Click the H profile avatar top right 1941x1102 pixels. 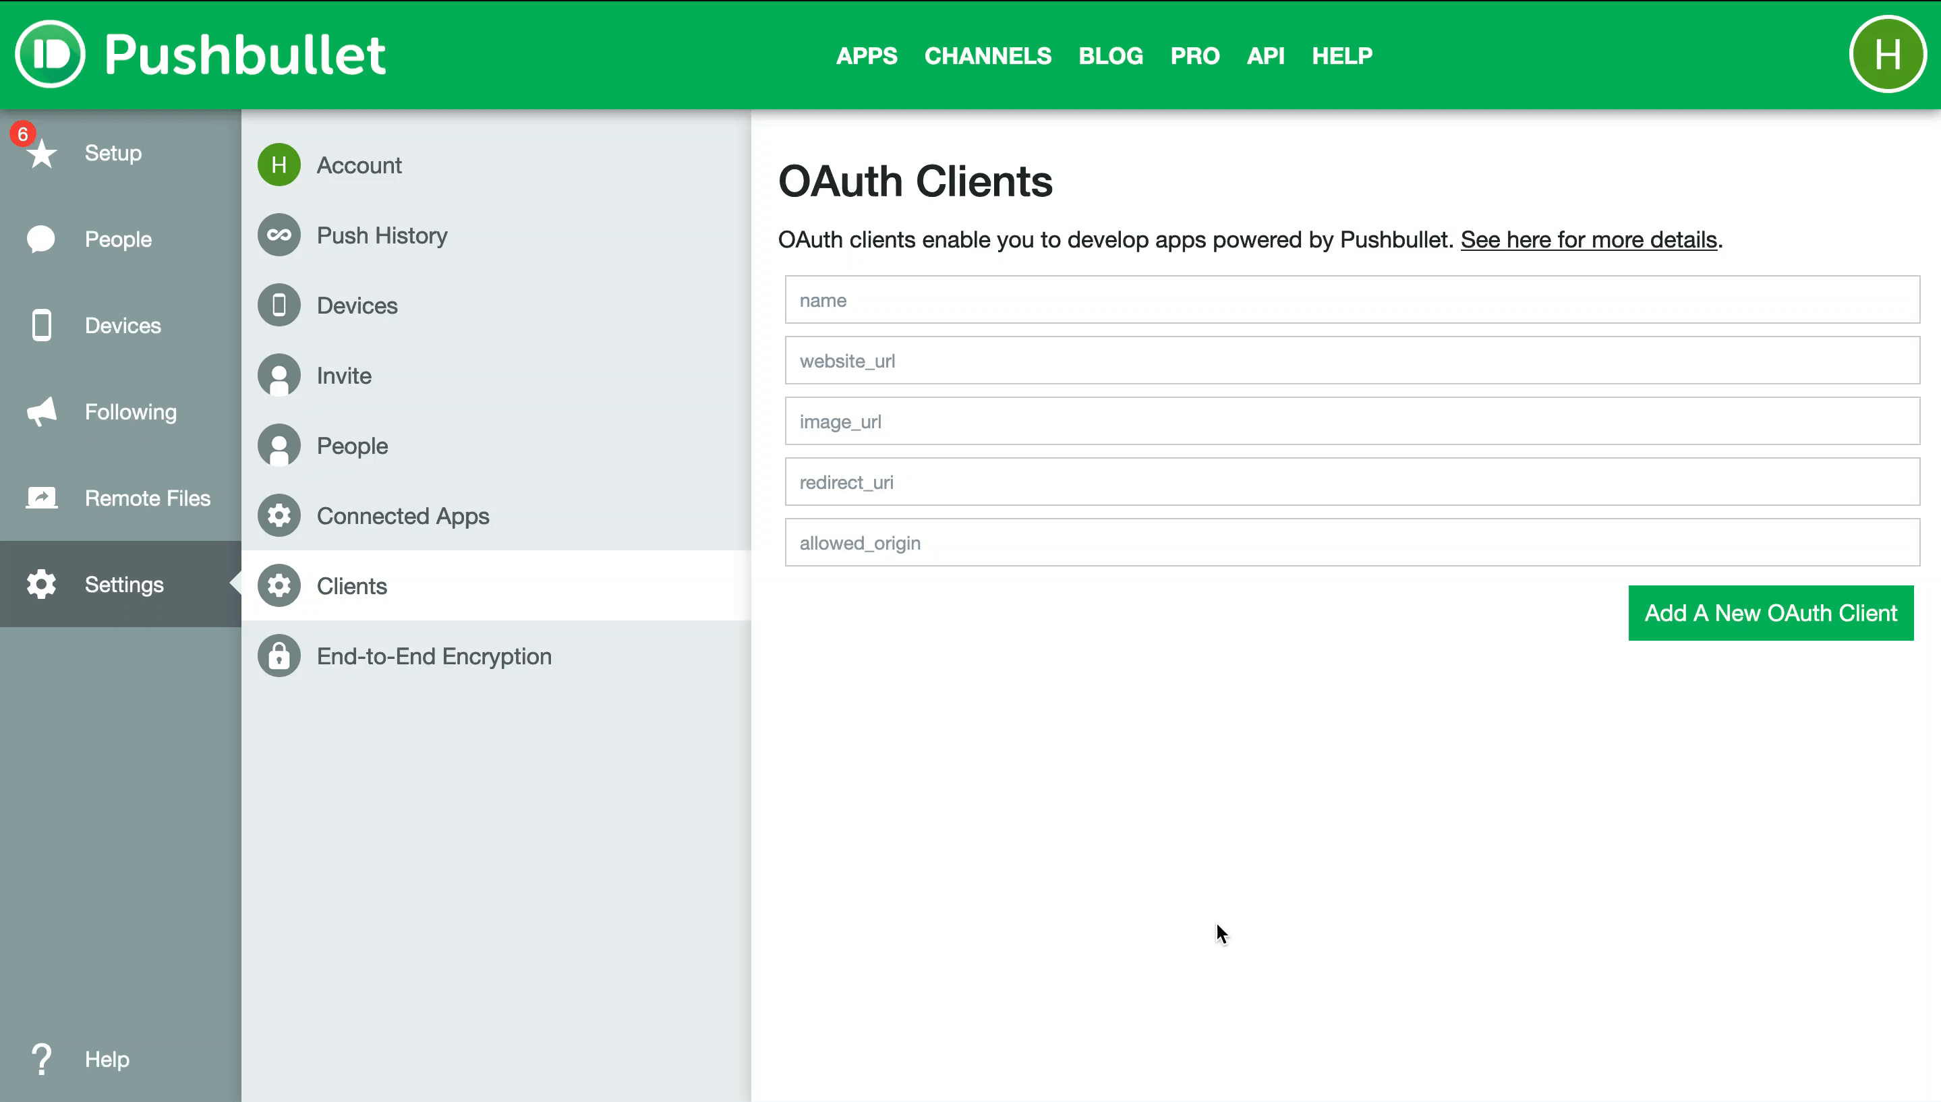(1887, 54)
